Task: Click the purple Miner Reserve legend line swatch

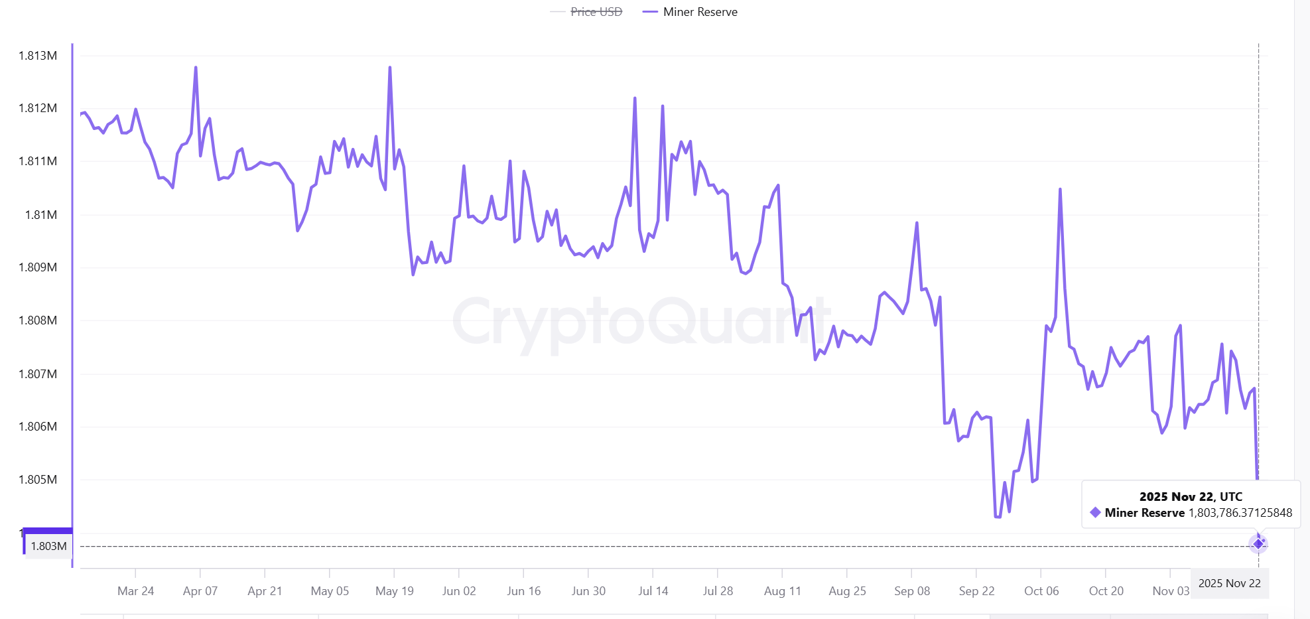Action: 650,12
